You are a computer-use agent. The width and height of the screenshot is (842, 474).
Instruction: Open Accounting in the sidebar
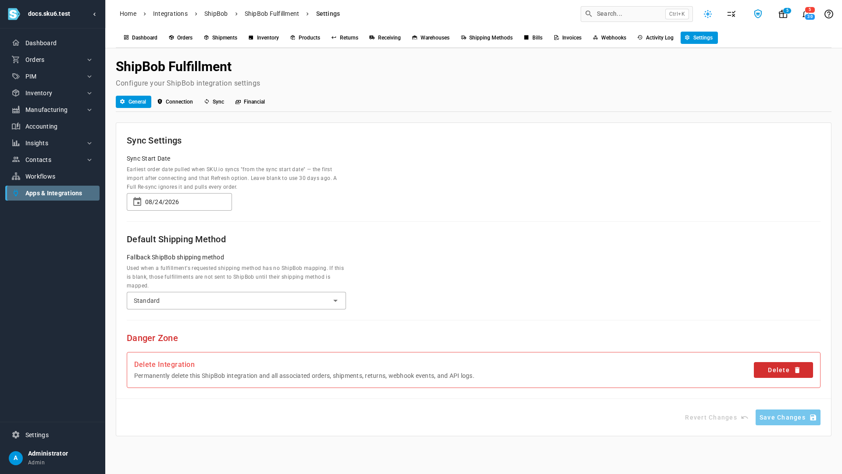[x=52, y=126]
